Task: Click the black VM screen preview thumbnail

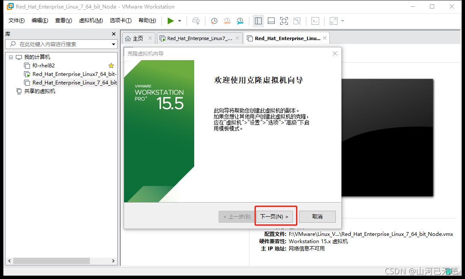Action: point(387,137)
